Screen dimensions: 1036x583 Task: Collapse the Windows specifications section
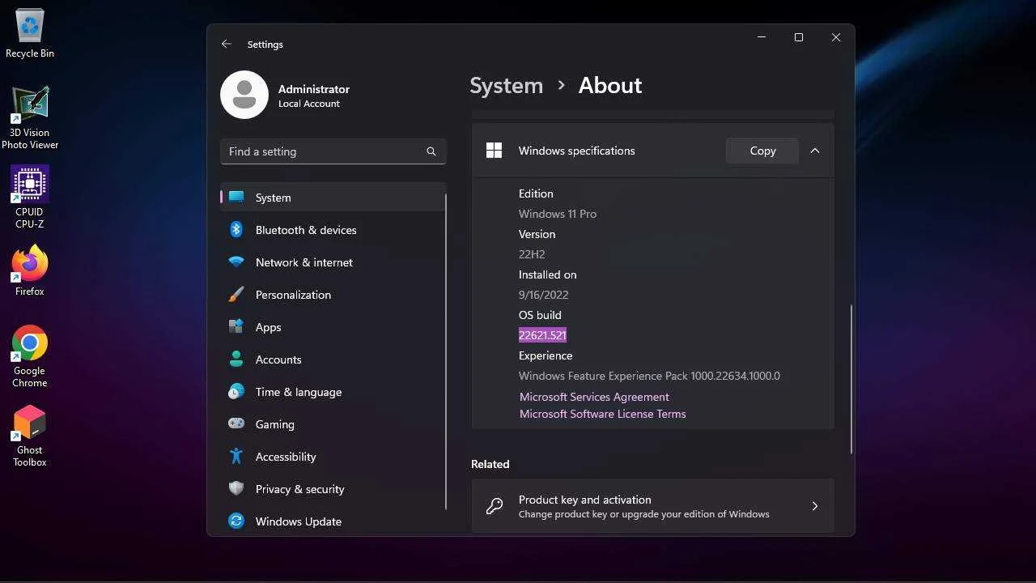815,151
